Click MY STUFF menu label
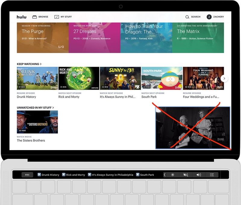Image resolution: width=241 pixels, height=205 pixels. pyautogui.click(x=66, y=17)
